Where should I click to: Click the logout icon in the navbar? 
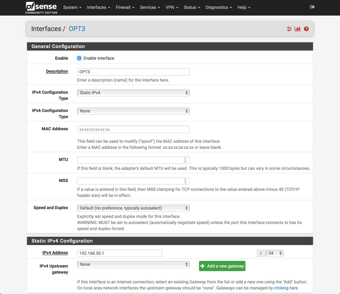point(312,7)
